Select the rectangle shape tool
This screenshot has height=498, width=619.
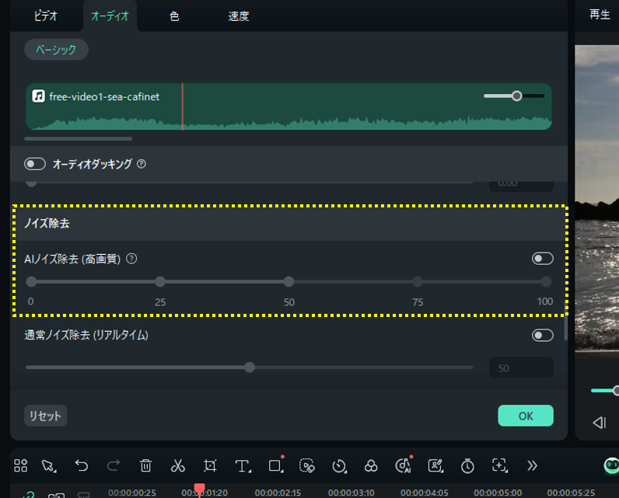tap(275, 466)
